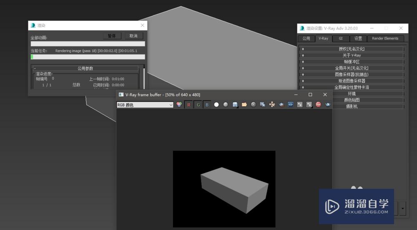Viewport: 417px width, 230px height.
Task: Toggle the blue channel button
Action: (x=207, y=105)
